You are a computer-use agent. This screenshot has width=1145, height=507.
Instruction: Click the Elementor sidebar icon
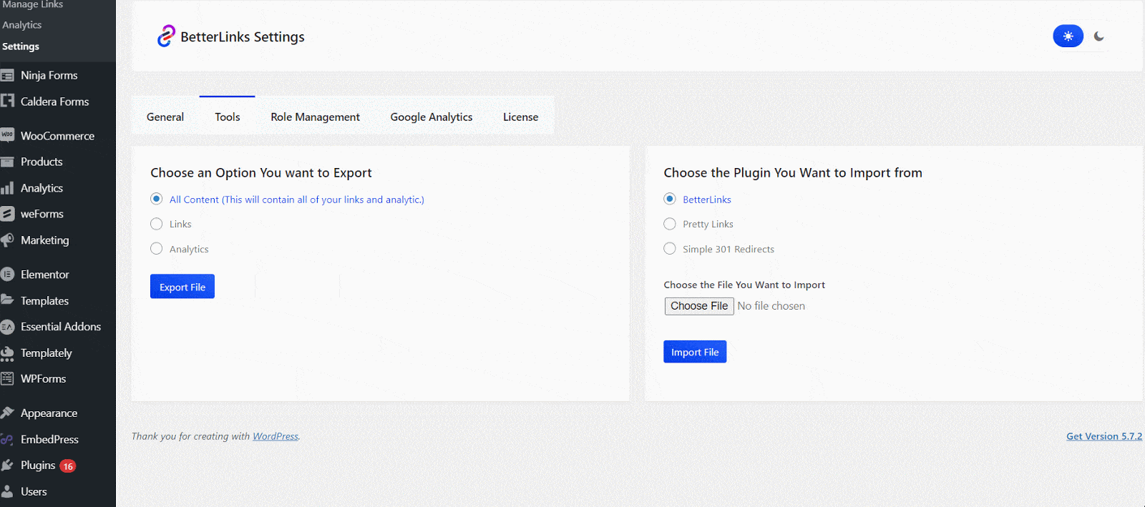click(8, 274)
